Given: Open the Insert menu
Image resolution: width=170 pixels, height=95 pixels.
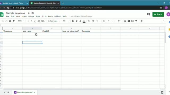Looking at the screenshot, I should click(24, 16).
